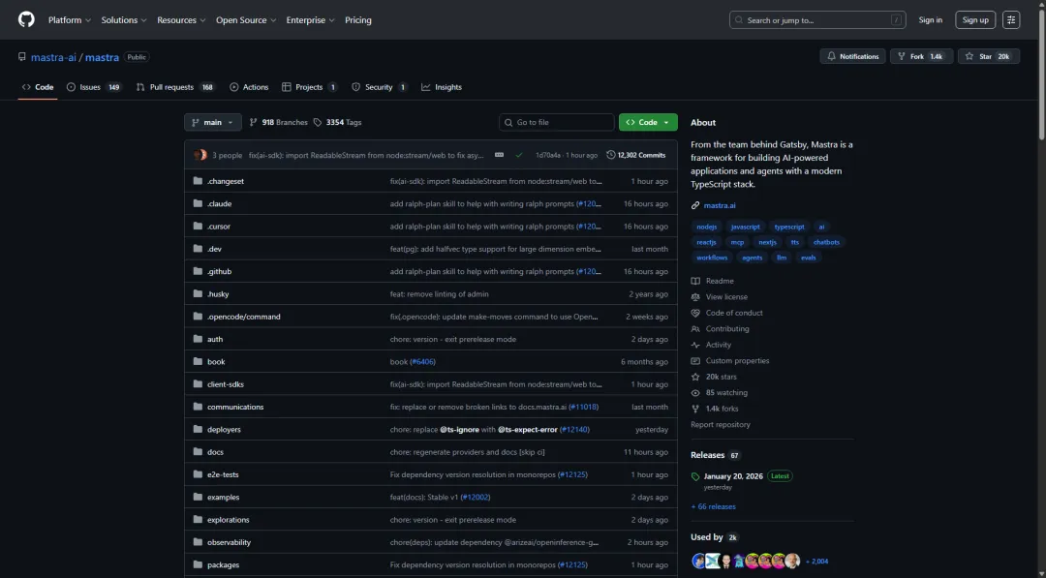Screen dimensions: 1046x578
Task: Click the Pricing menu link
Action: (358, 20)
